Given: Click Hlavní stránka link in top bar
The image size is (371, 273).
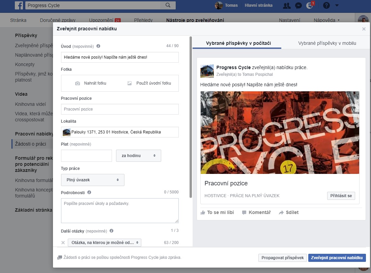Looking at the screenshot, I should tap(259, 5).
